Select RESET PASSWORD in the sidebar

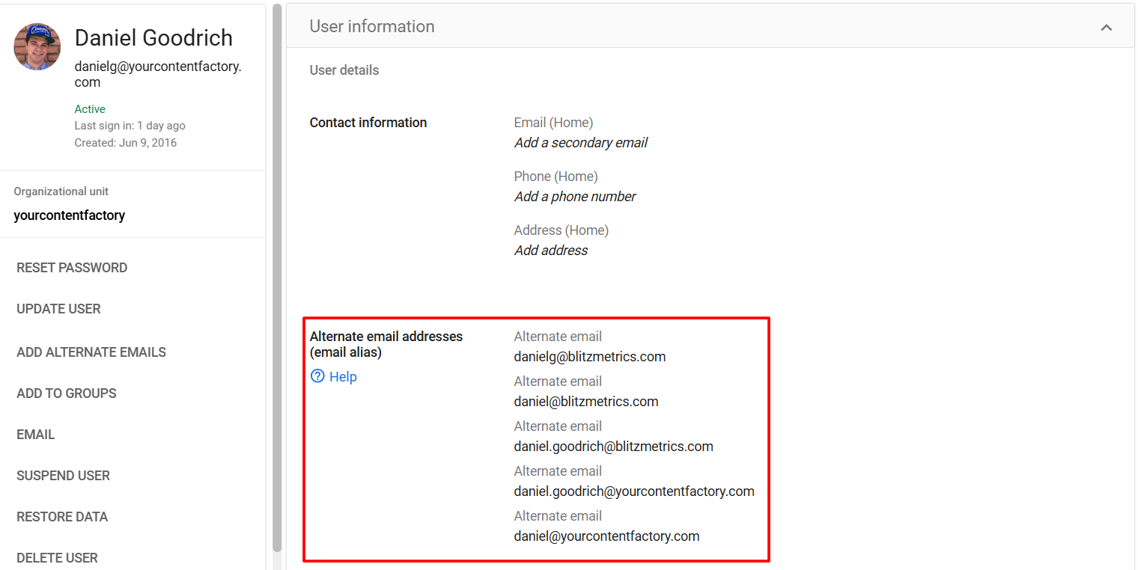pyautogui.click(x=71, y=267)
